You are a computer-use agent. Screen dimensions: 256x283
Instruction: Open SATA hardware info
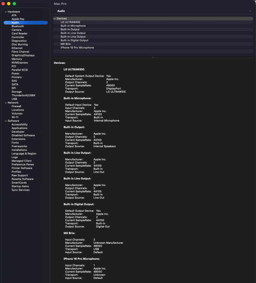pos(15,85)
